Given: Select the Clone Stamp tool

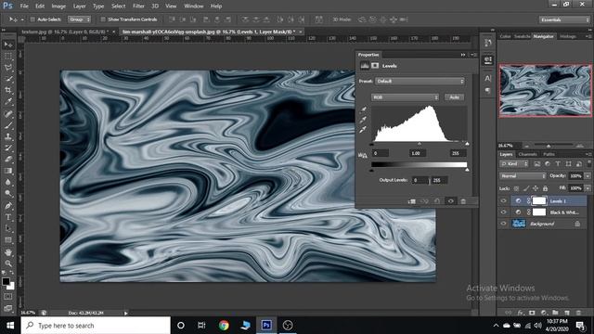Looking at the screenshot, I should coord(8,136).
